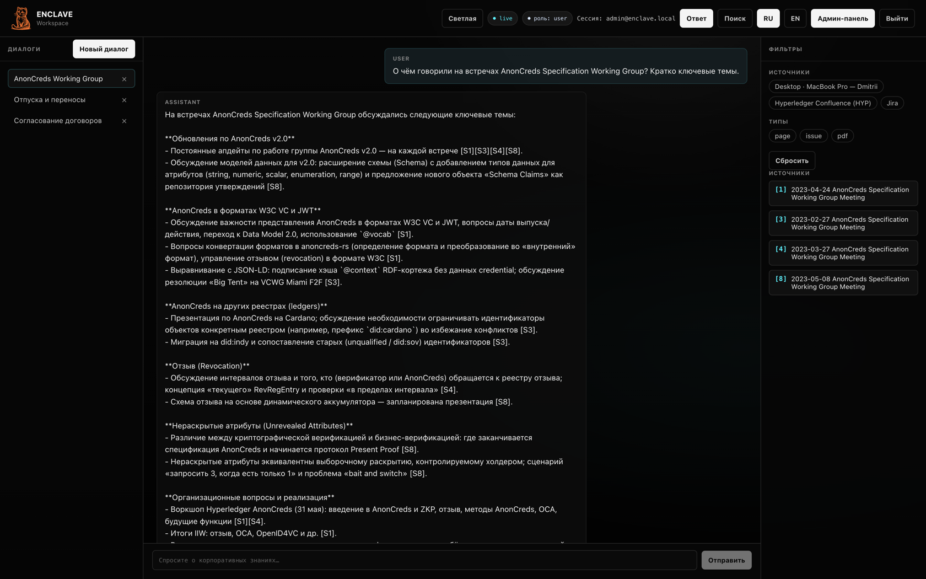Open the Админ-панель
The image size is (926, 579).
point(842,18)
